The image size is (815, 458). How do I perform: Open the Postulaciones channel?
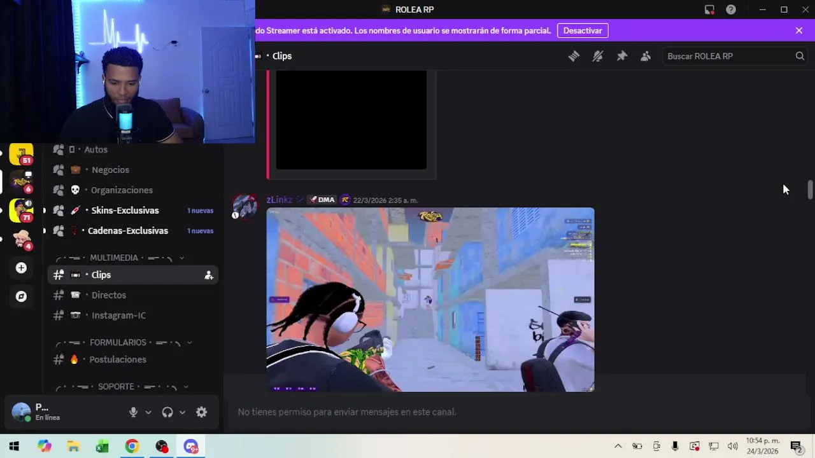(134, 359)
